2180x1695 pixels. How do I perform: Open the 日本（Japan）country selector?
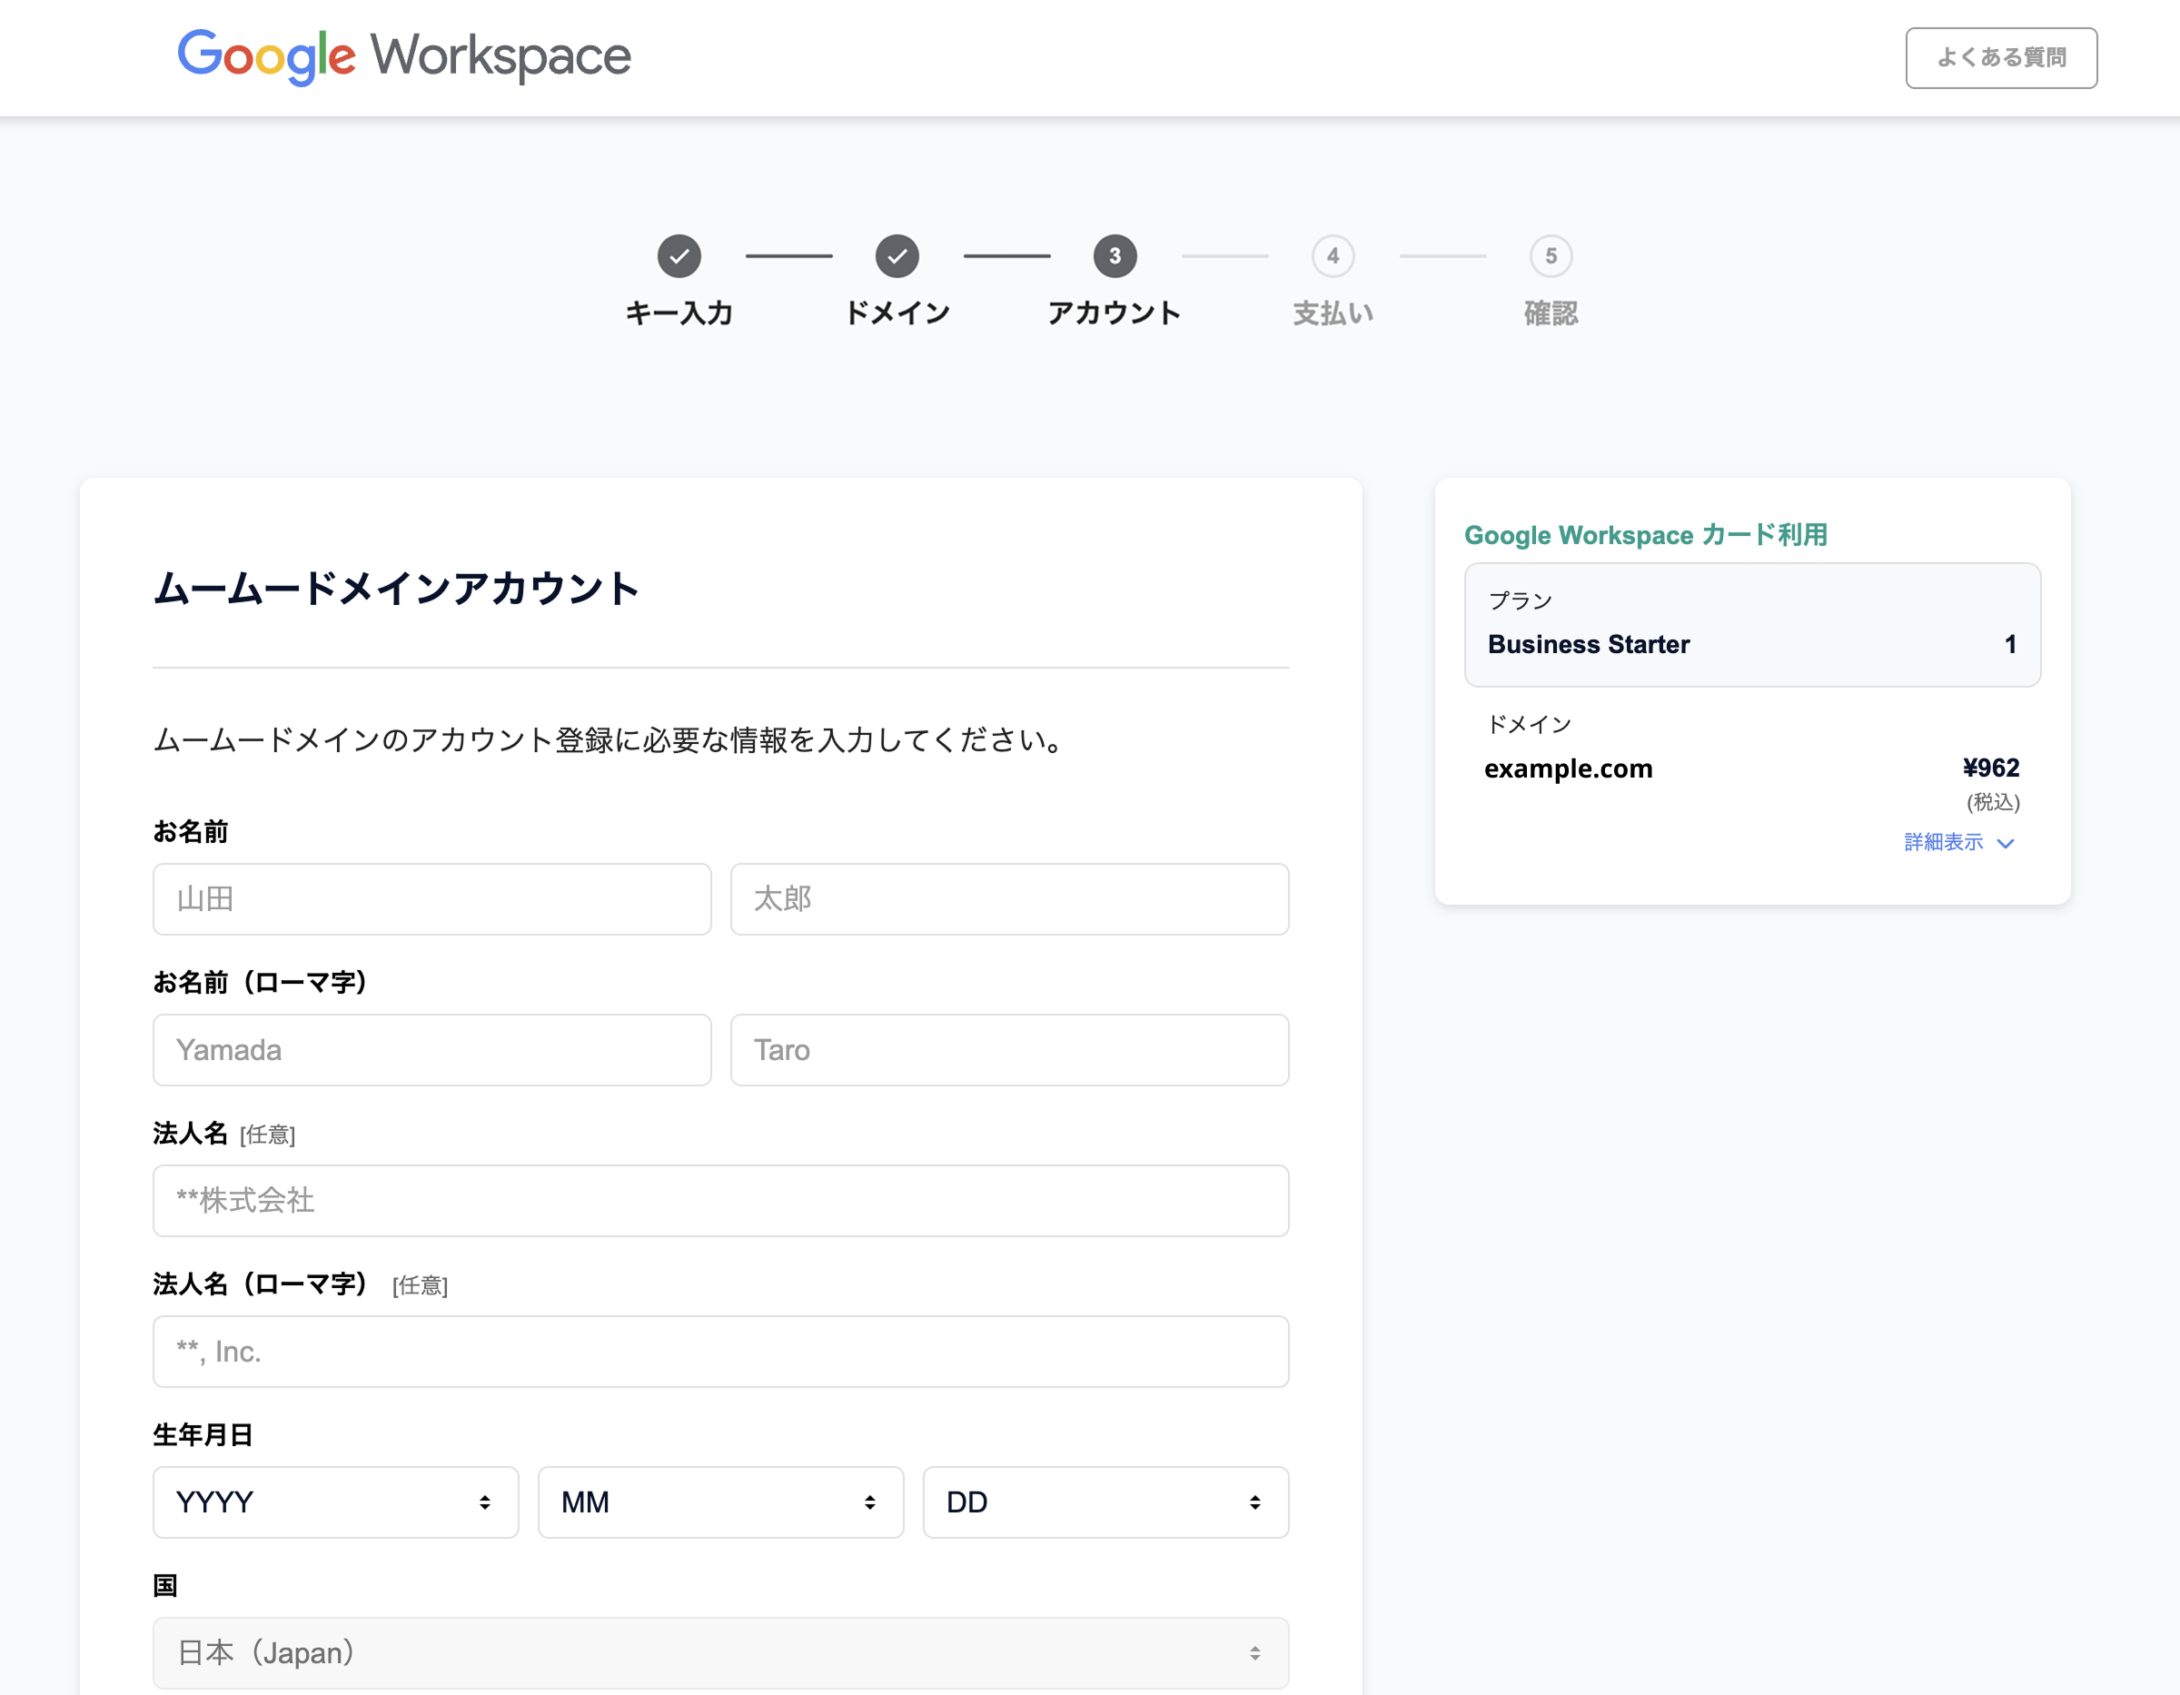tap(720, 1653)
